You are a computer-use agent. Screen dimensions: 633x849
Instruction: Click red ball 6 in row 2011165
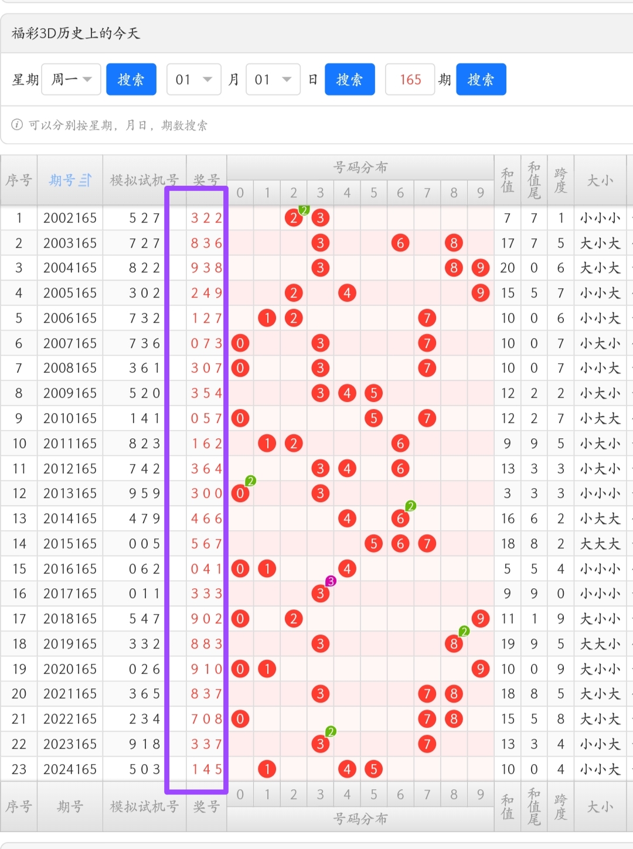pos(400,444)
